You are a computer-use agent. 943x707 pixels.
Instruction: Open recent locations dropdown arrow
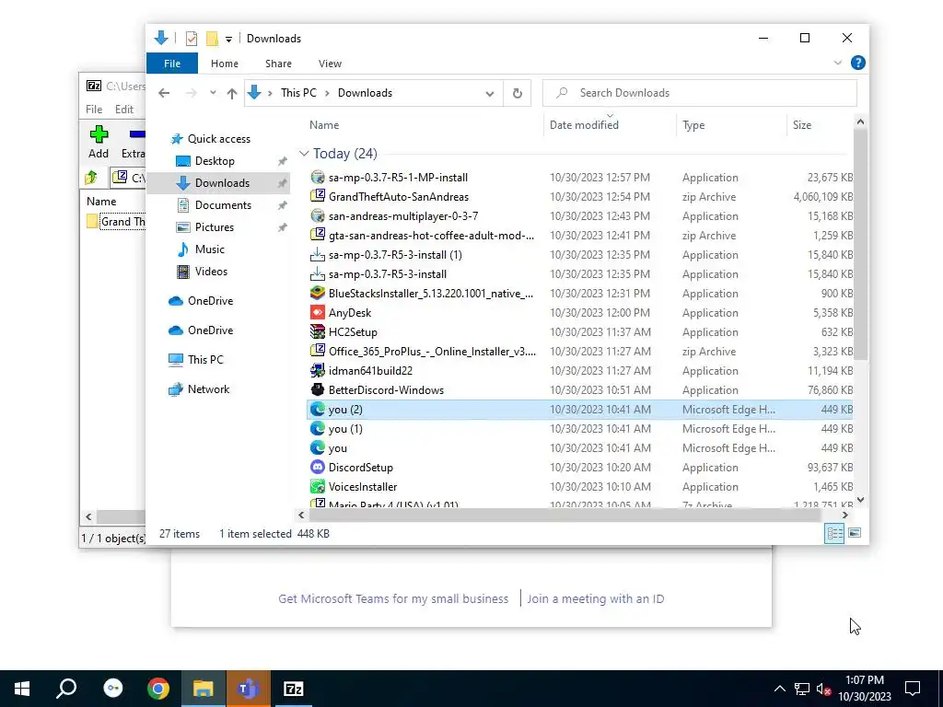pyautogui.click(x=213, y=93)
